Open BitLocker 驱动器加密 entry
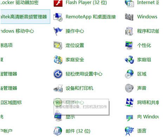165x137 pixels. tap(19, 2)
